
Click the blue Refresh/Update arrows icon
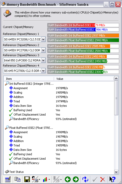pyautogui.click(x=85, y=179)
